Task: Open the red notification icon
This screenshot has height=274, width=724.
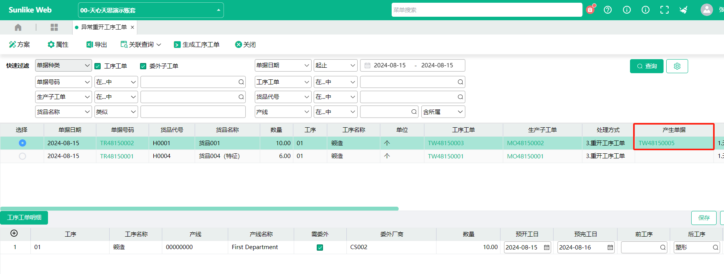Action: [590, 10]
